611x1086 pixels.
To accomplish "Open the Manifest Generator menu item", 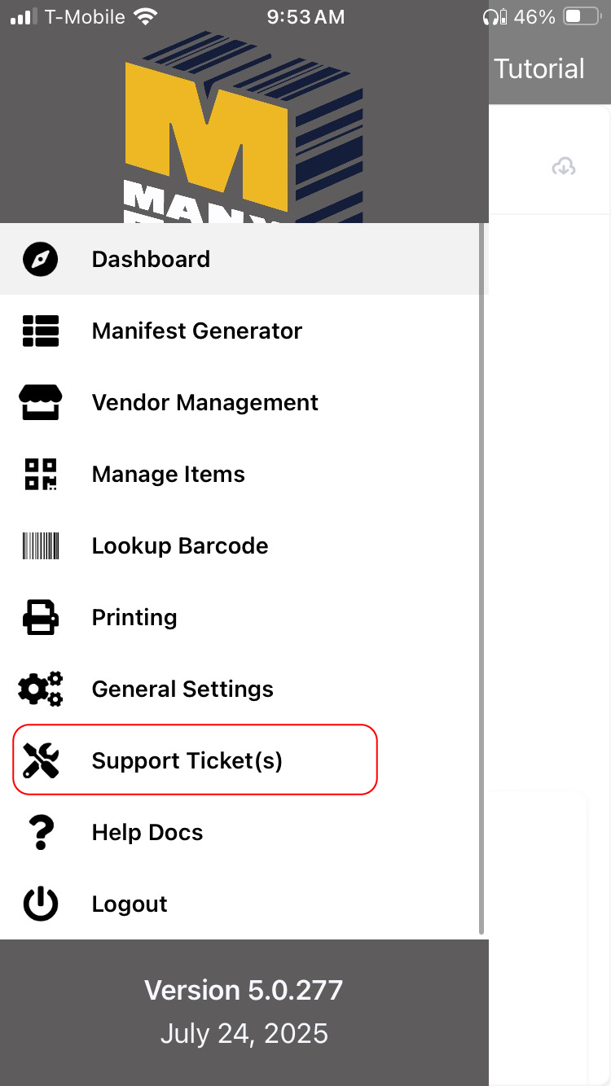I will click(197, 331).
